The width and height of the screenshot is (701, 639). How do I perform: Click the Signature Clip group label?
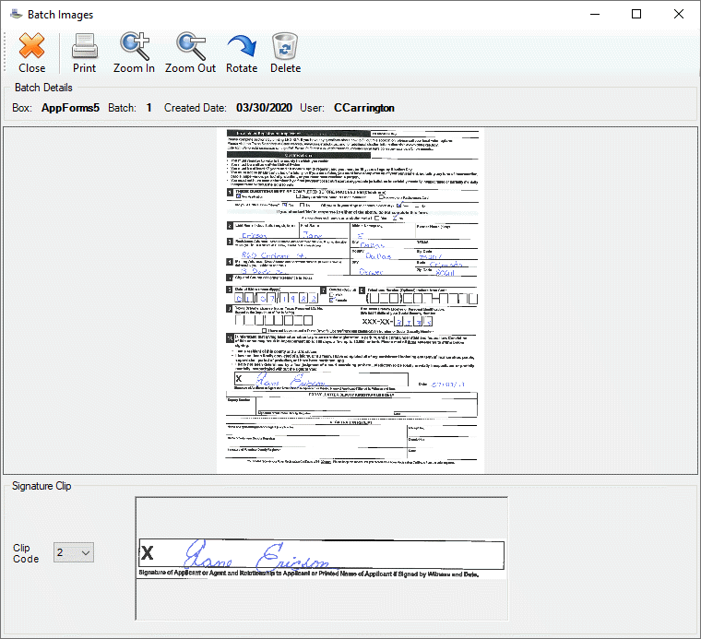click(42, 486)
